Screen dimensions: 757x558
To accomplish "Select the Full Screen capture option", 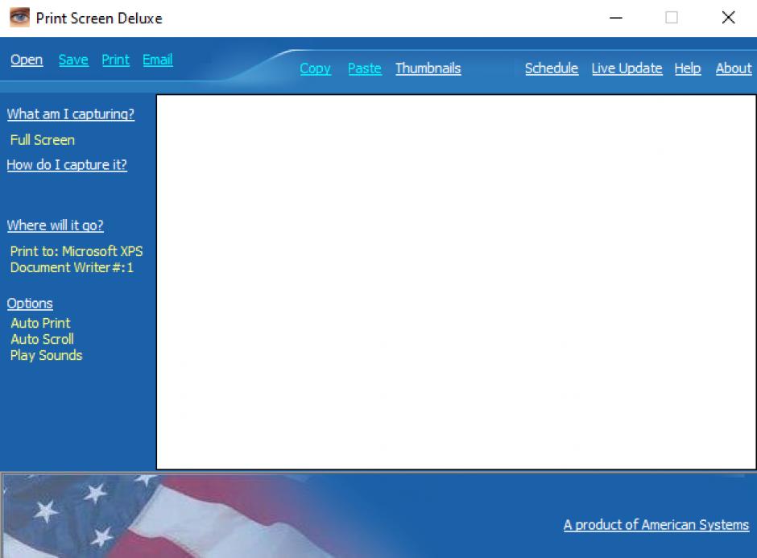I will 43,140.
